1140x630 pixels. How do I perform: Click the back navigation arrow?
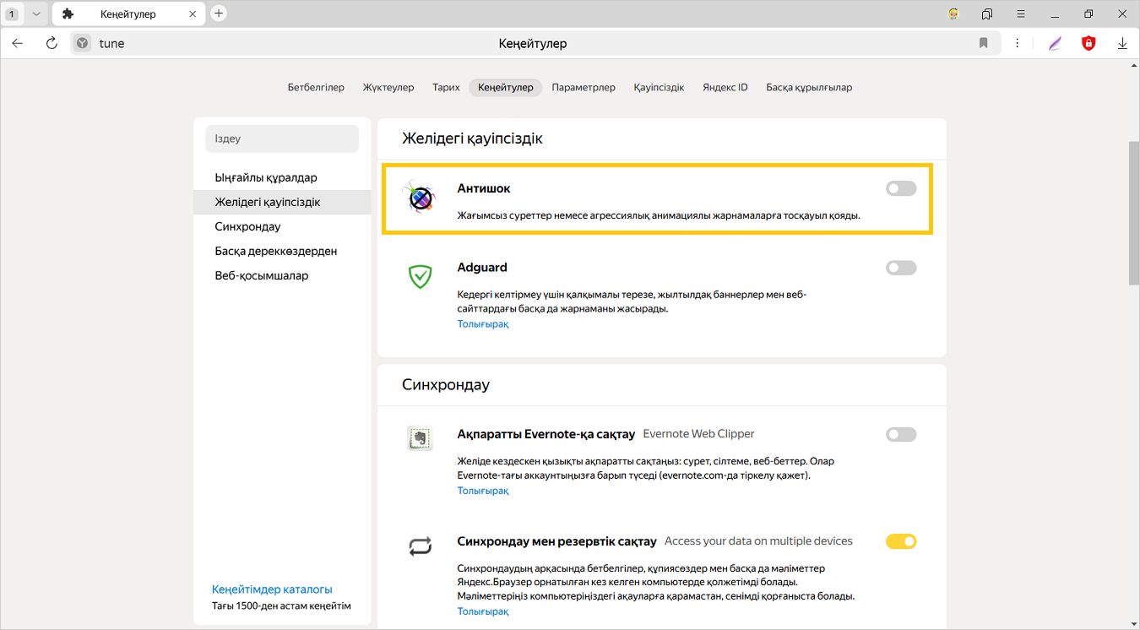click(x=18, y=43)
